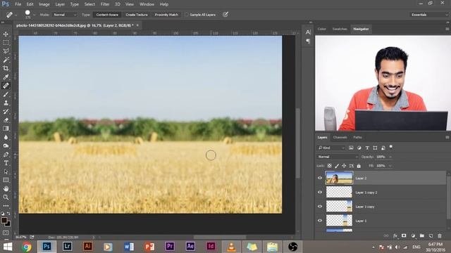Image resolution: width=451 pixels, height=253 pixels.
Task: Create a new layer
Action: click(431, 236)
